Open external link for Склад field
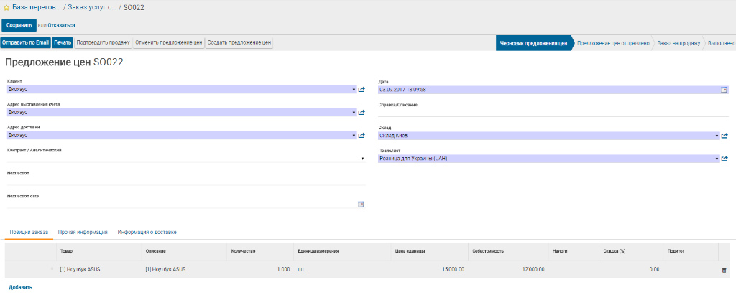Viewport: 736px width, 295px height. click(x=724, y=136)
